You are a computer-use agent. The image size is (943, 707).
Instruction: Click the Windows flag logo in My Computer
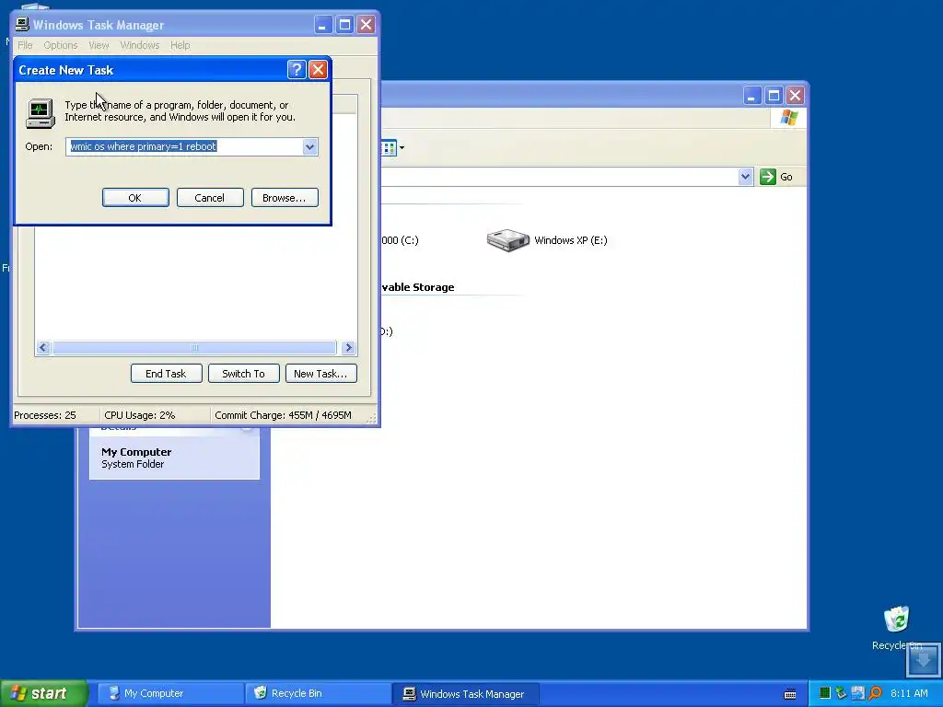789,117
